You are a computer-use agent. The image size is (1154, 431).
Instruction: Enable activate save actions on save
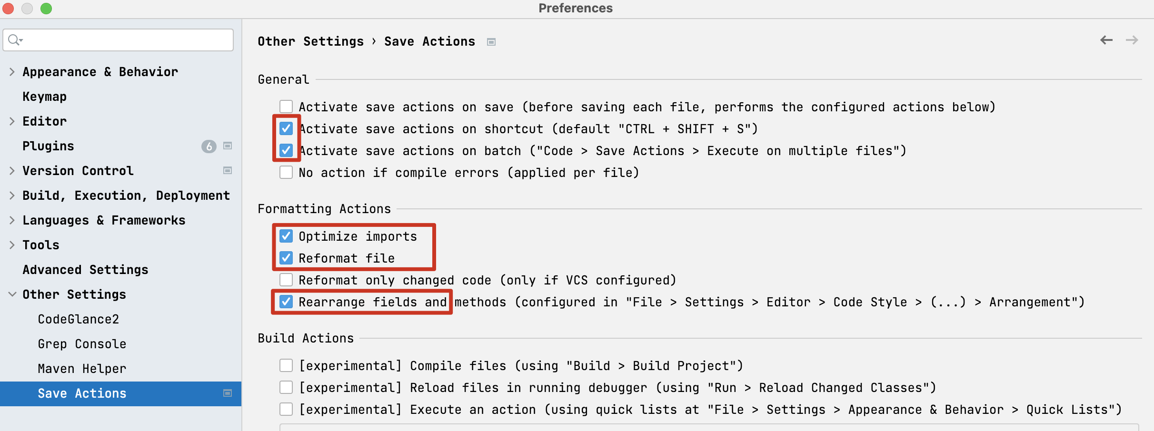[286, 107]
